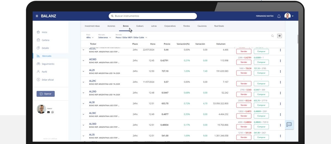Open the Moneda currency dropdown
Viewport: 331px width, 144px height.
[131, 37]
